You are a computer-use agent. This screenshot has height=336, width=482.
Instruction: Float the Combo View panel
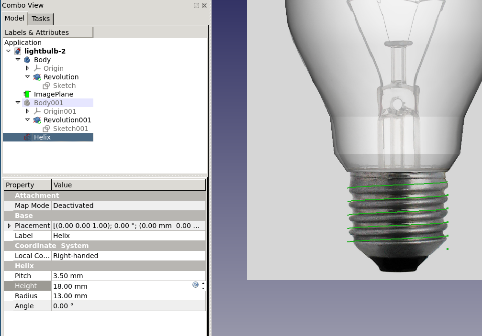(x=196, y=5)
